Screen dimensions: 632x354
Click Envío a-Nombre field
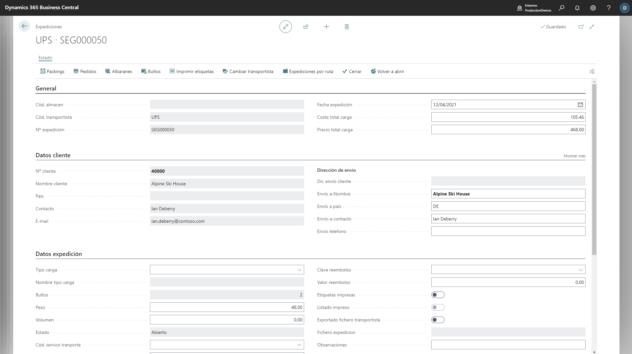508,194
